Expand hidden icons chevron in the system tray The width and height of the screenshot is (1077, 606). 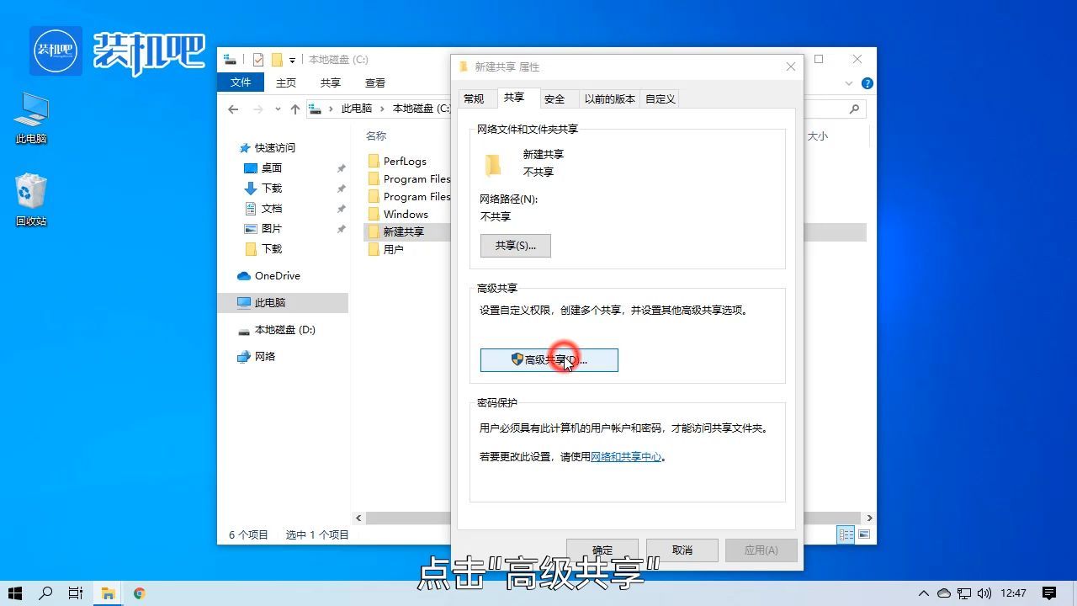pos(924,593)
